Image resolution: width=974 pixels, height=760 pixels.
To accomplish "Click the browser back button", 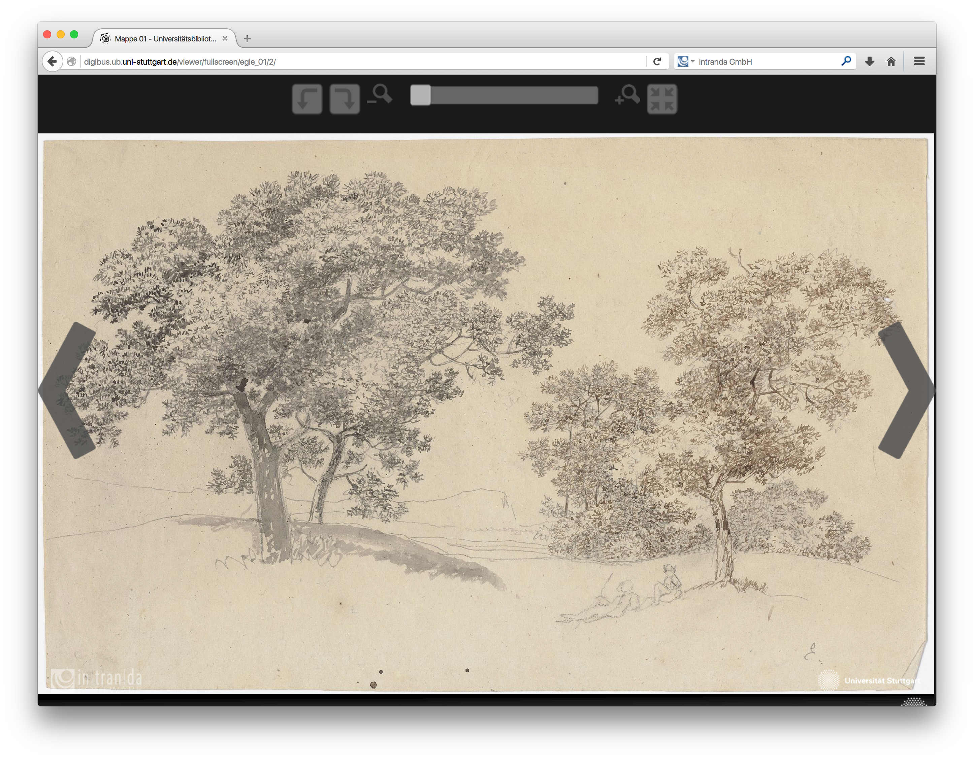I will click(53, 62).
